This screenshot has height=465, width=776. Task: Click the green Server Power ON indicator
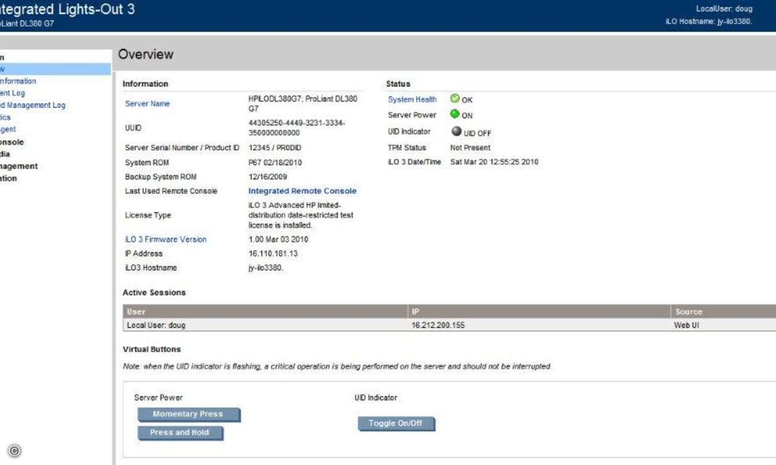(455, 114)
